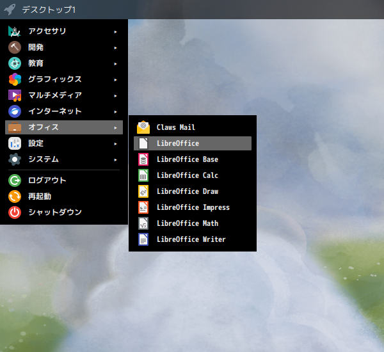Expand the 設定 submenu arrow
Screen dimensions: 384x352
[116, 144]
